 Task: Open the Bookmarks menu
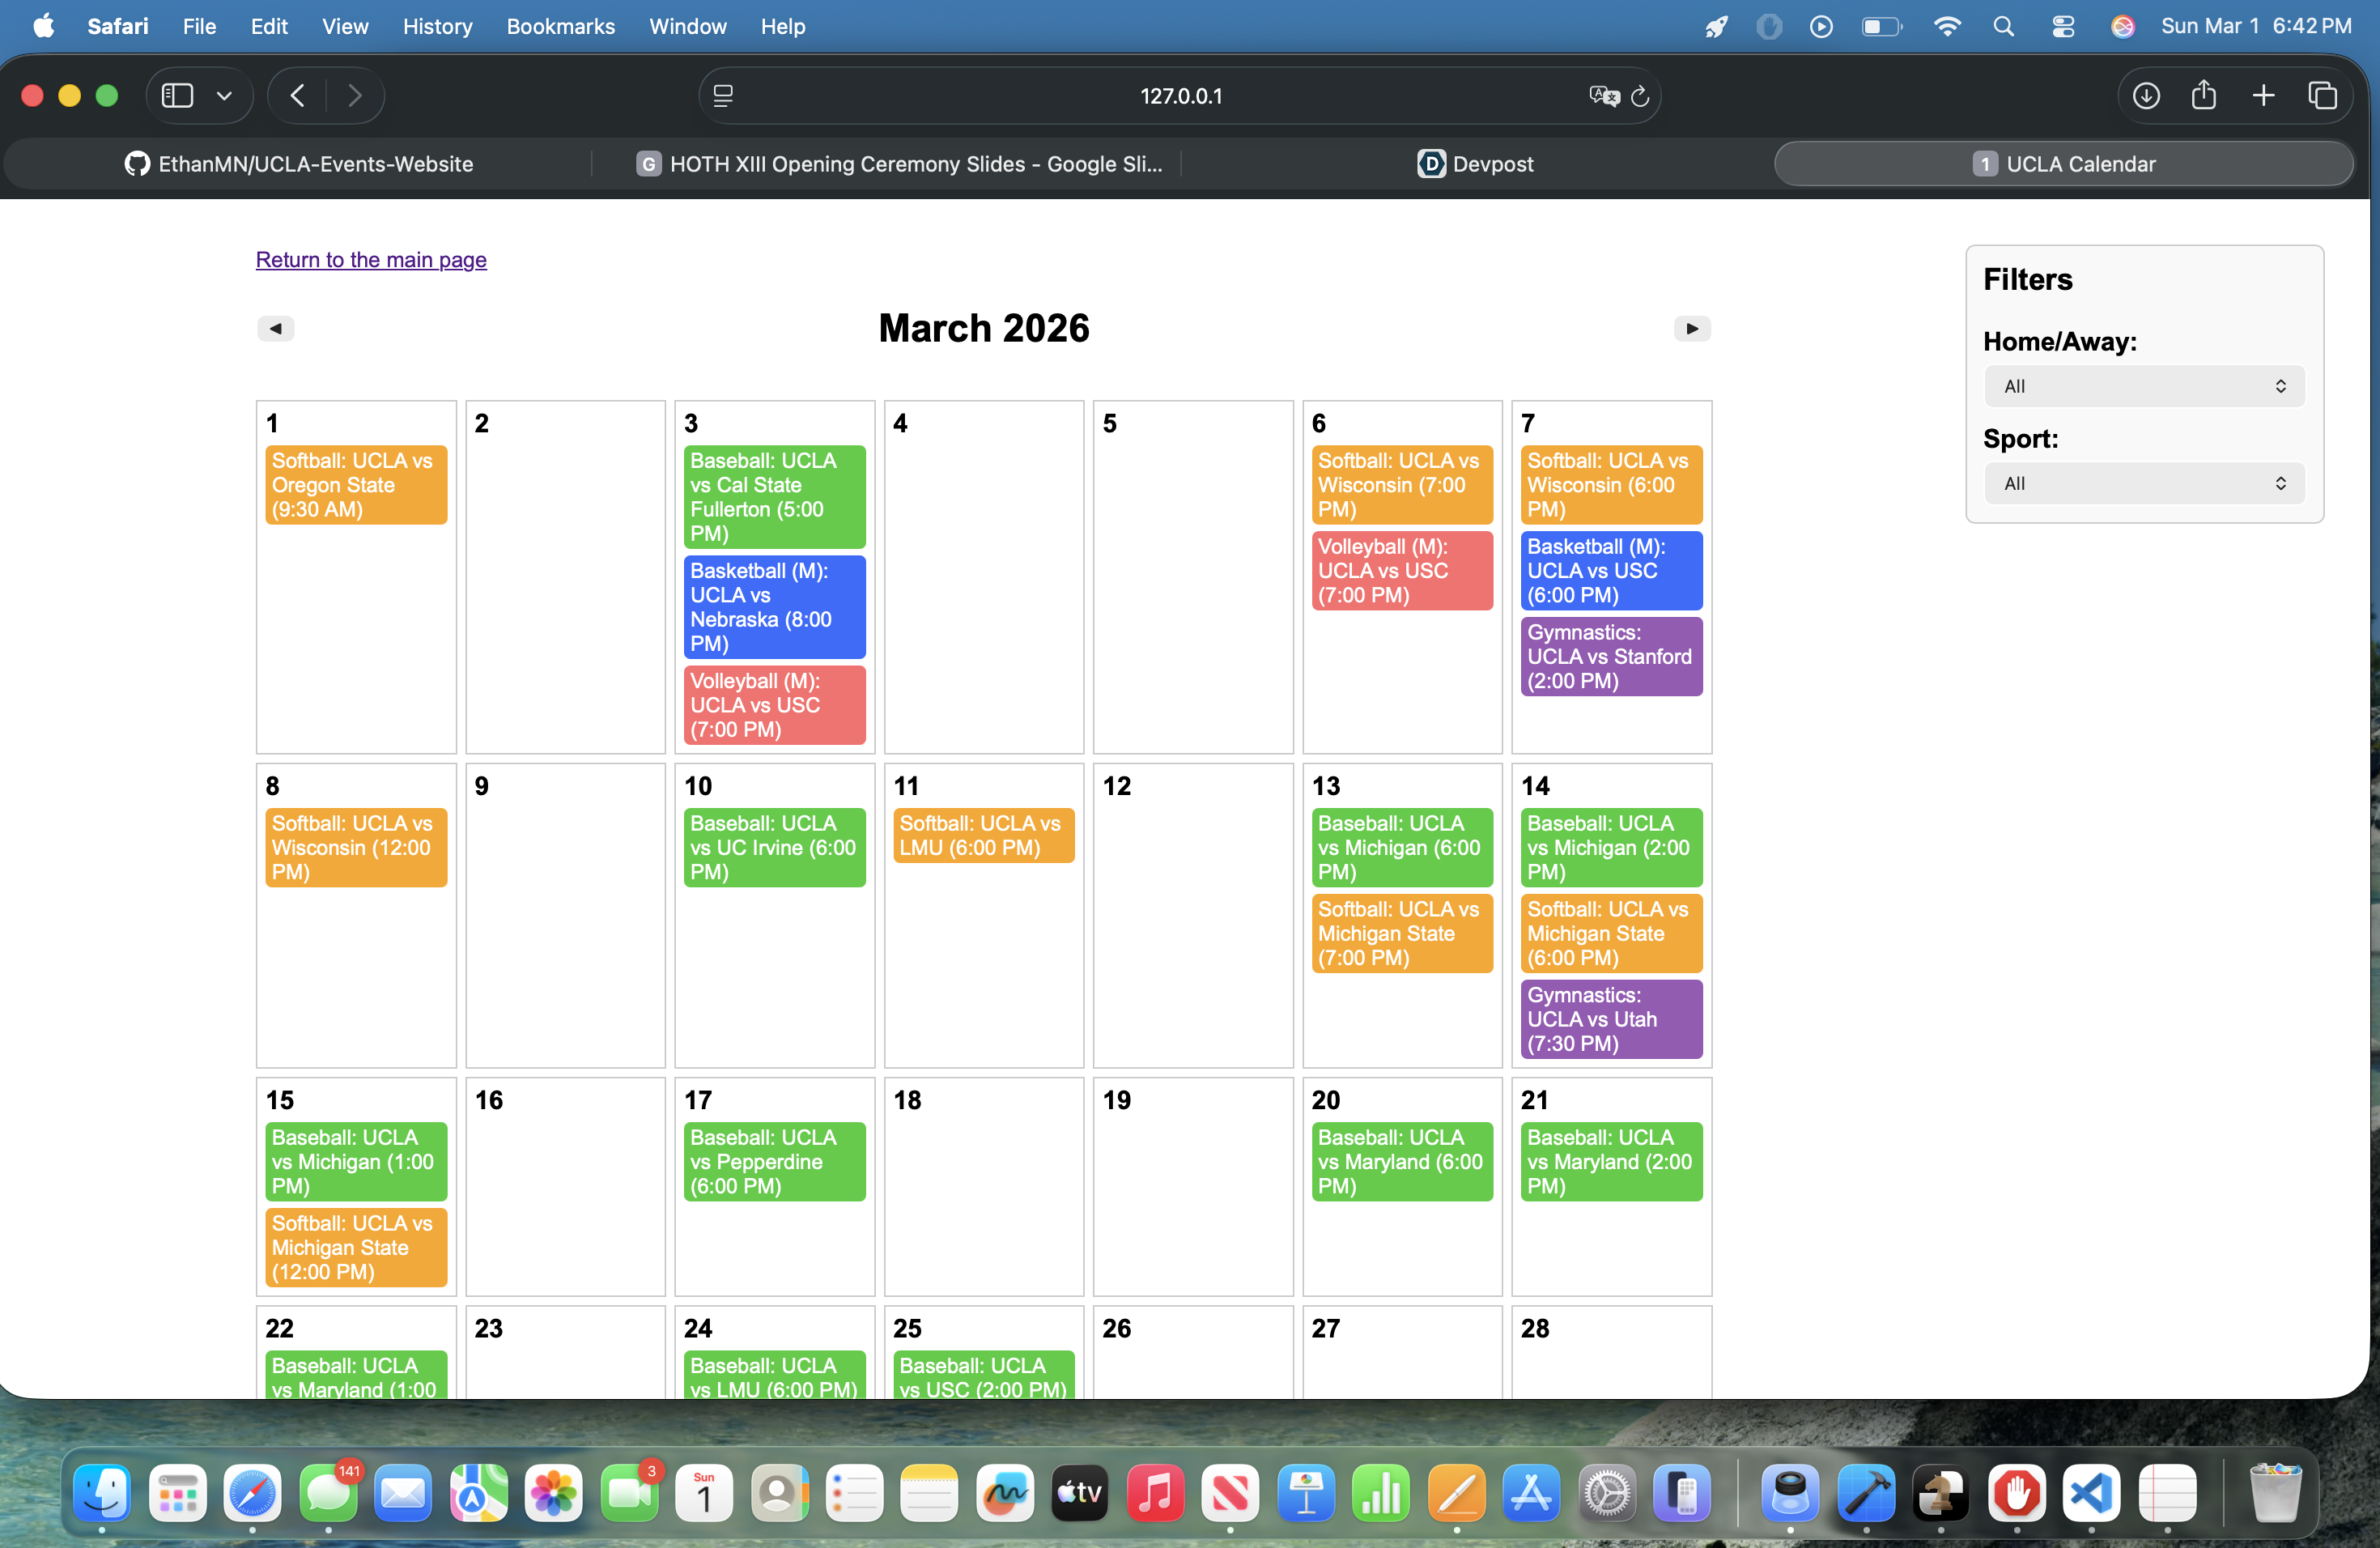click(x=560, y=27)
